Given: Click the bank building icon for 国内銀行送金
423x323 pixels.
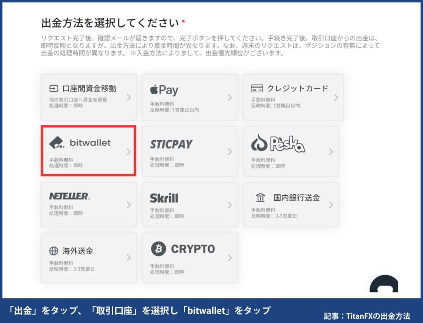Looking at the screenshot, I should tap(260, 198).
